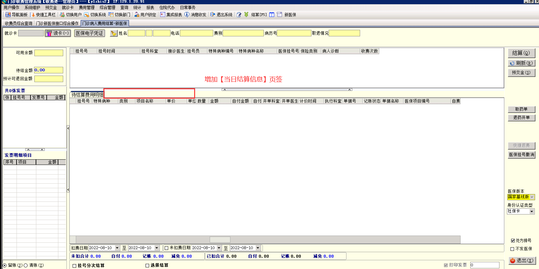Viewport: 539px width, 269px height.
Task: Open the 扣费日期 end date dropdown
Action: 157,248
